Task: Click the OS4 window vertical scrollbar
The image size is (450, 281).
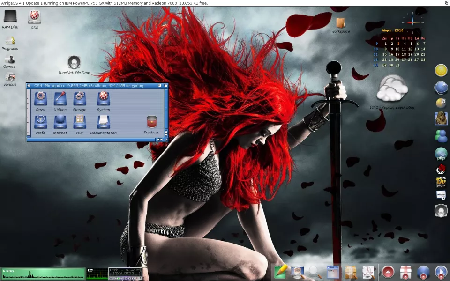Action: pyautogui.click(x=166, y=108)
